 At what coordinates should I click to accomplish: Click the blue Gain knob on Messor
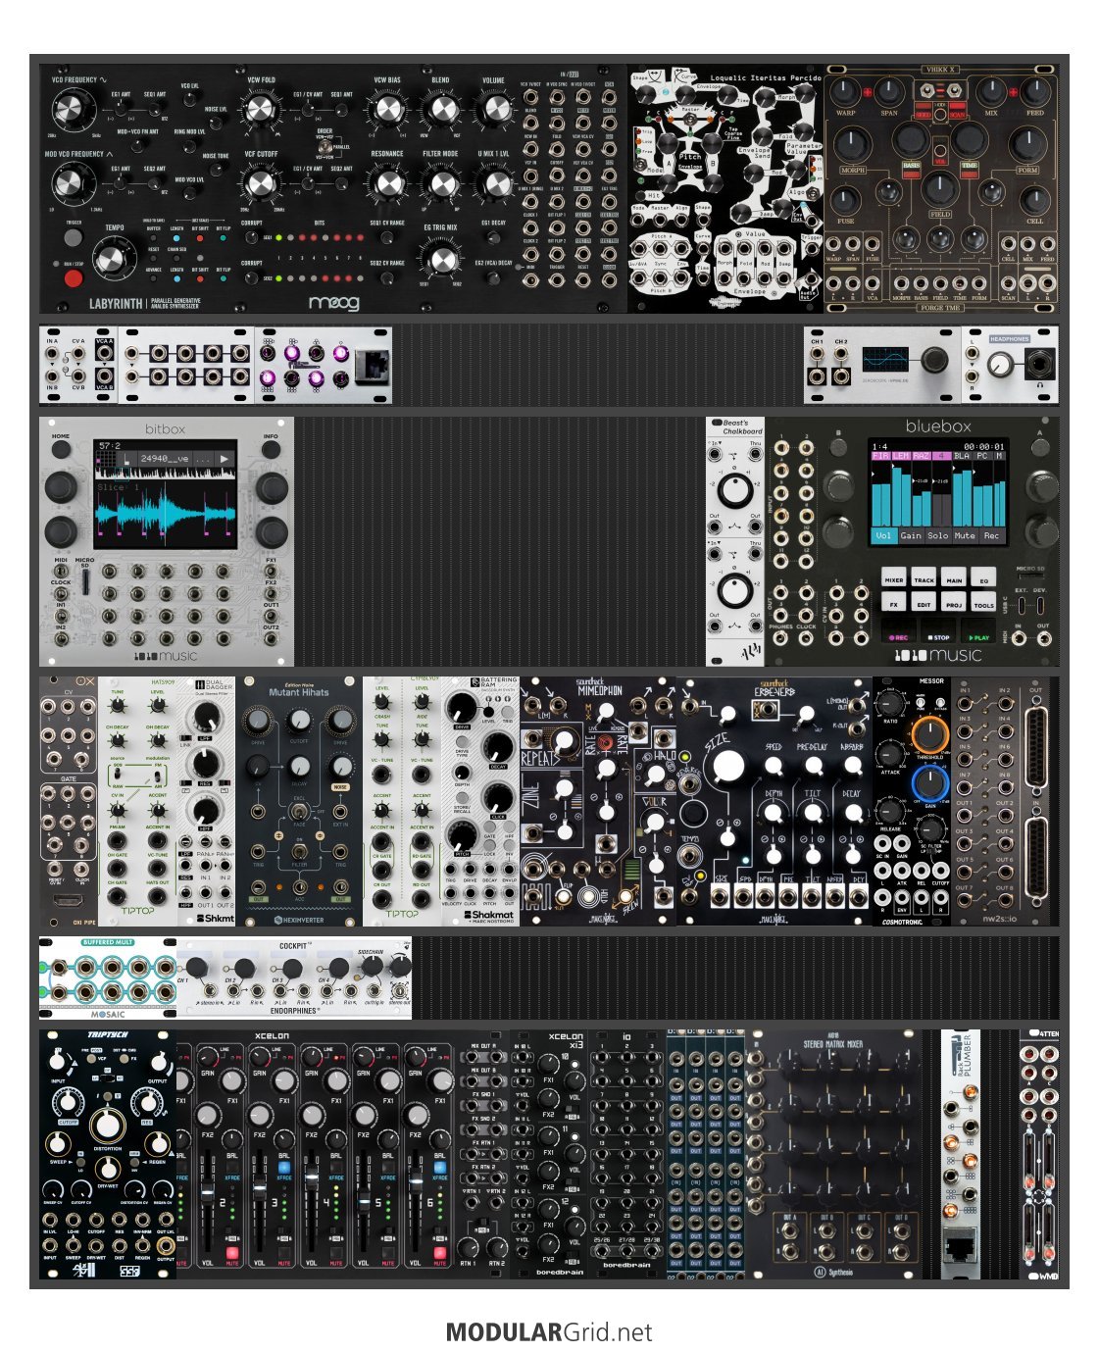tap(929, 782)
